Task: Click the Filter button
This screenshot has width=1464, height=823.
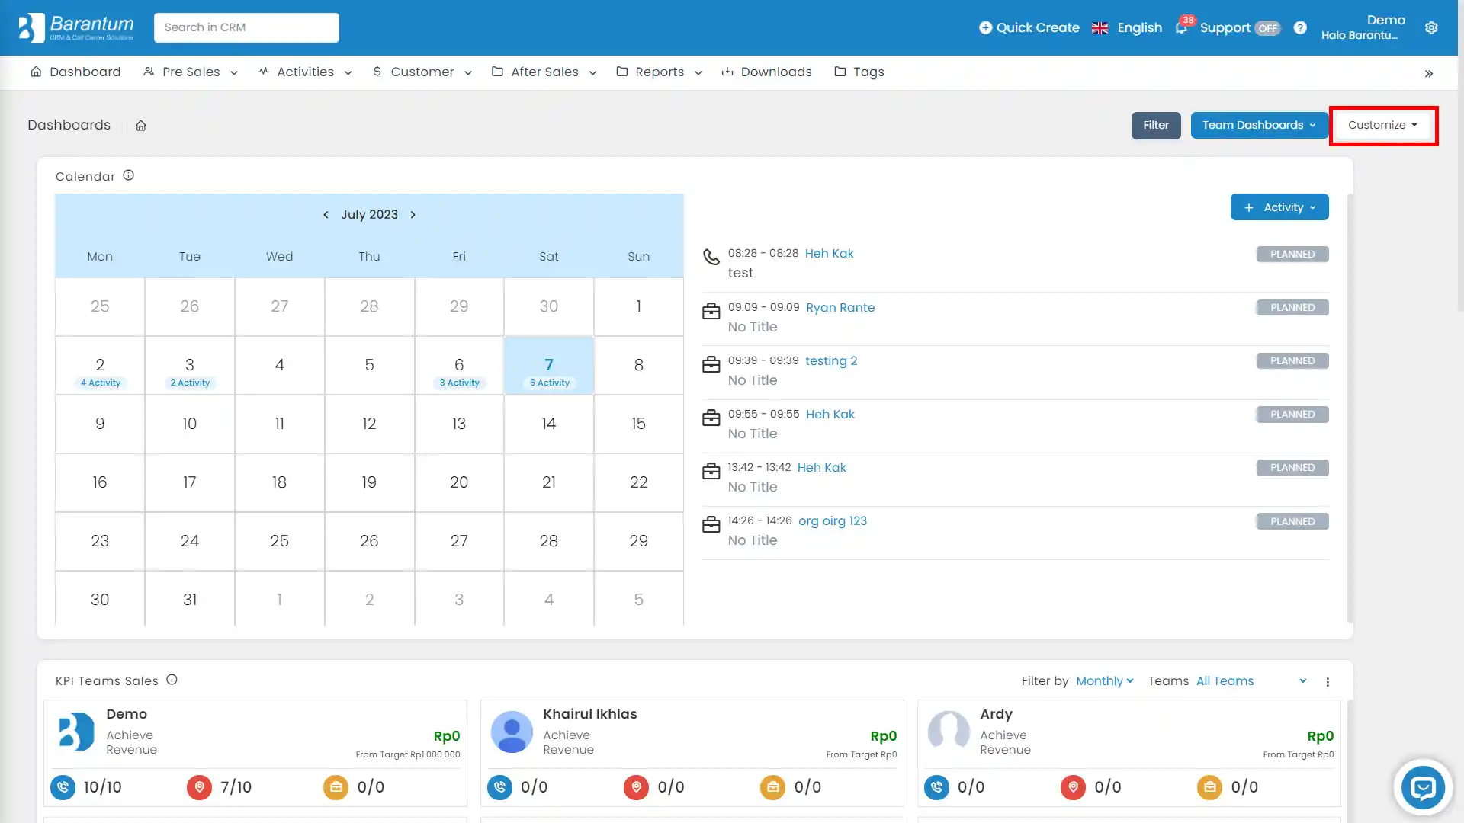Action: [x=1155, y=125]
